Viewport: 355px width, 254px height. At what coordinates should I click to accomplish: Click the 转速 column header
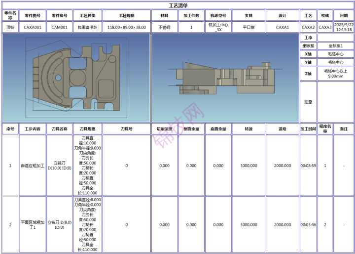248,129
